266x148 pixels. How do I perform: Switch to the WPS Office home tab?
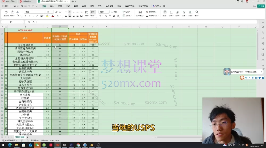[9, 1]
